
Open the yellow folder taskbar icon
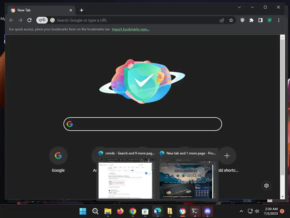tap(170, 211)
